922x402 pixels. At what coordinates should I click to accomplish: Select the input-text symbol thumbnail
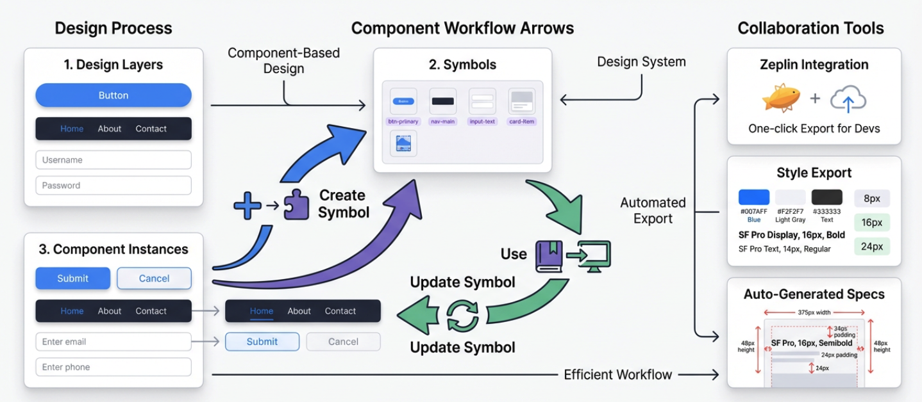coord(482,102)
